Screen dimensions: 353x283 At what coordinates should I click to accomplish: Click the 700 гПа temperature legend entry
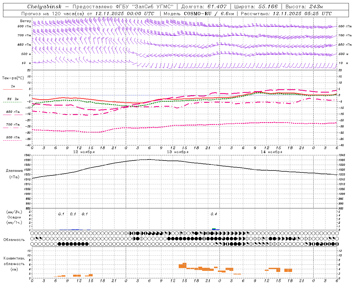pos(13,125)
